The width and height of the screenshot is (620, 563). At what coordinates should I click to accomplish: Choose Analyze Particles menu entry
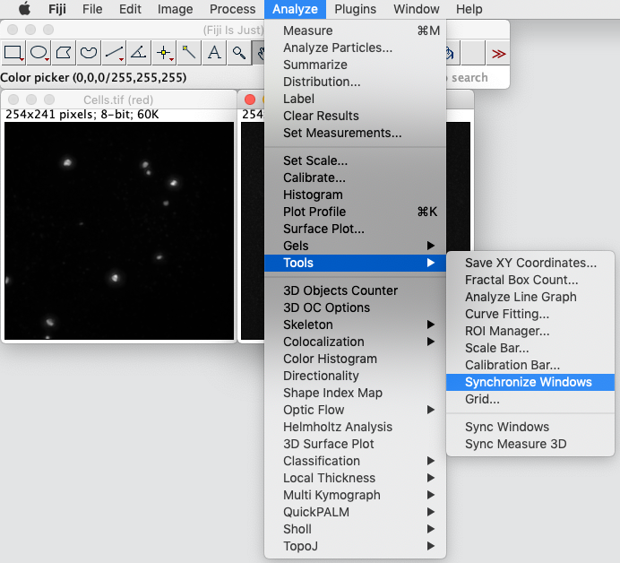click(x=338, y=48)
